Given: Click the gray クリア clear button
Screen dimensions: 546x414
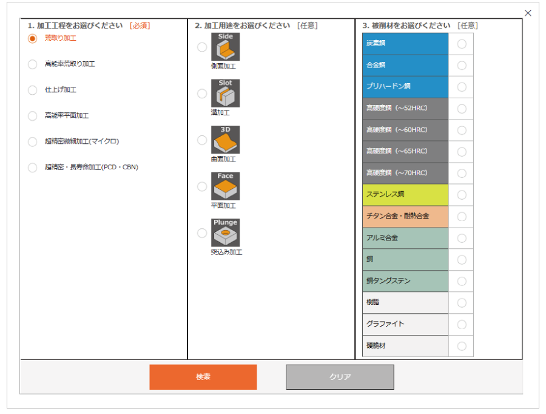Looking at the screenshot, I should pos(340,377).
